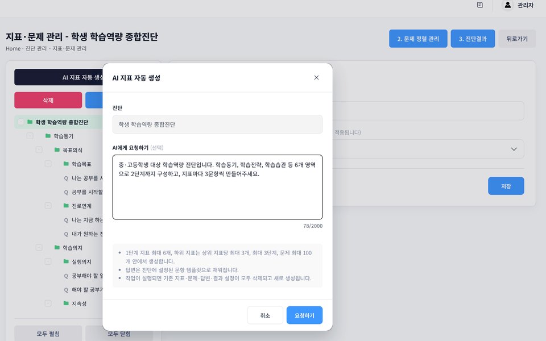Click the 78/2000 character counter
Image resolution: width=546 pixels, height=341 pixels.
click(x=313, y=226)
